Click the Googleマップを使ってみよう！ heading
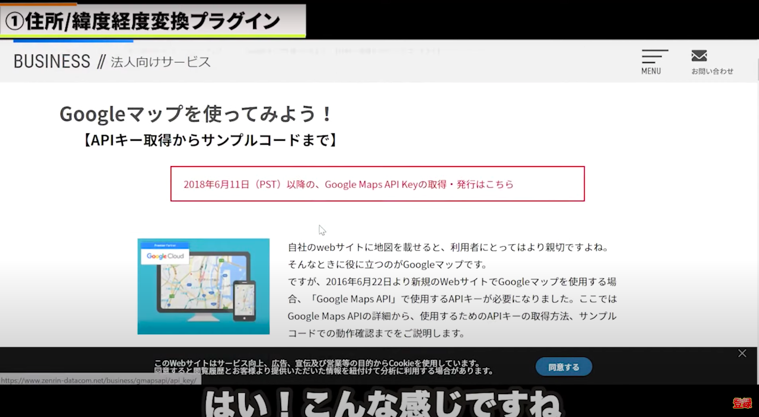This screenshot has height=417, width=759. click(197, 114)
